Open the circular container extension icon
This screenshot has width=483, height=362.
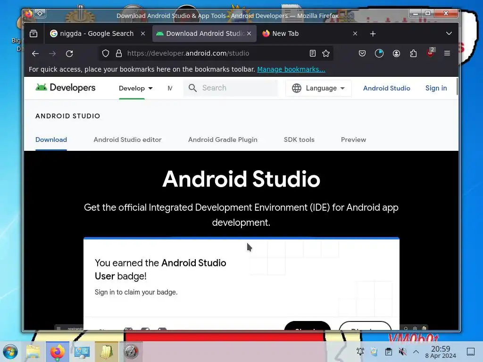click(379, 54)
